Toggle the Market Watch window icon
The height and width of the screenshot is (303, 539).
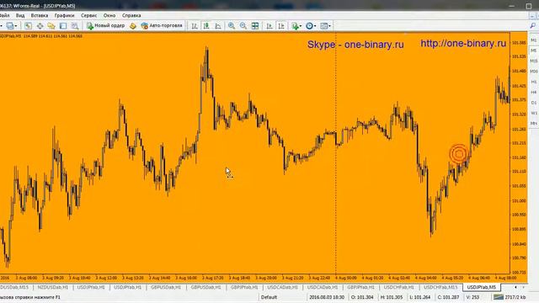point(28,26)
